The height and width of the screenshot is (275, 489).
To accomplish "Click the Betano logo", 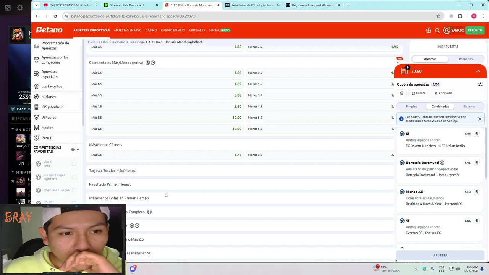I will tap(49, 30).
